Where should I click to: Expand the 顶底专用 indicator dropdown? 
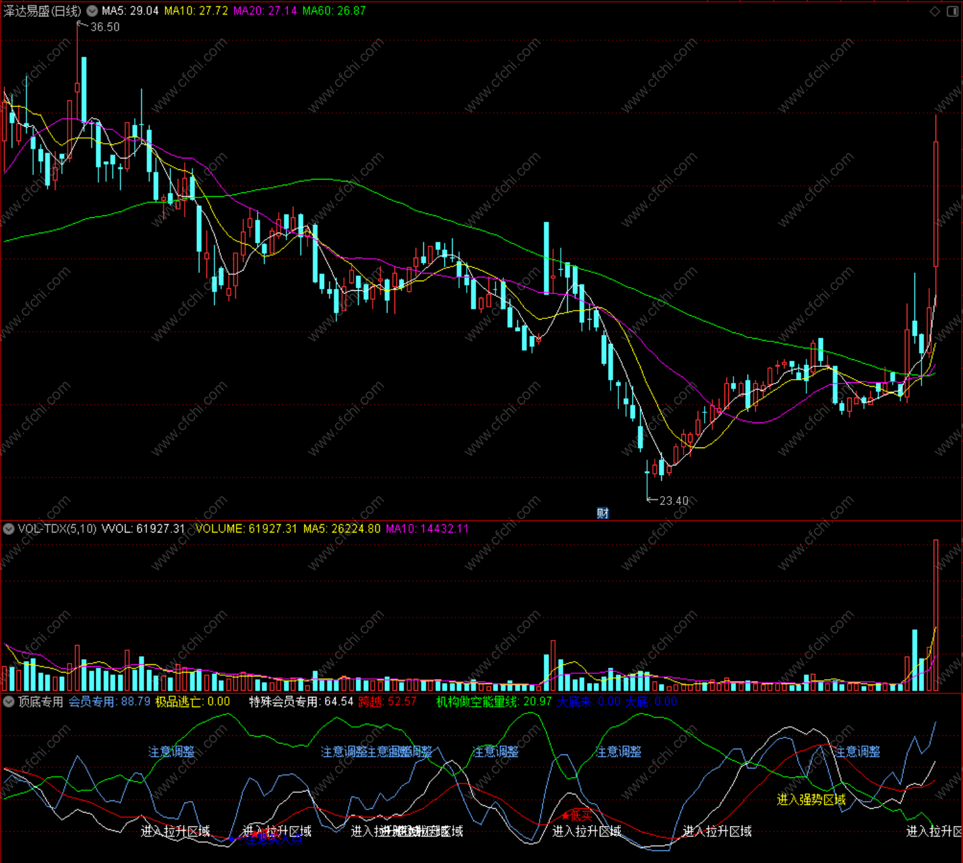tap(9, 701)
